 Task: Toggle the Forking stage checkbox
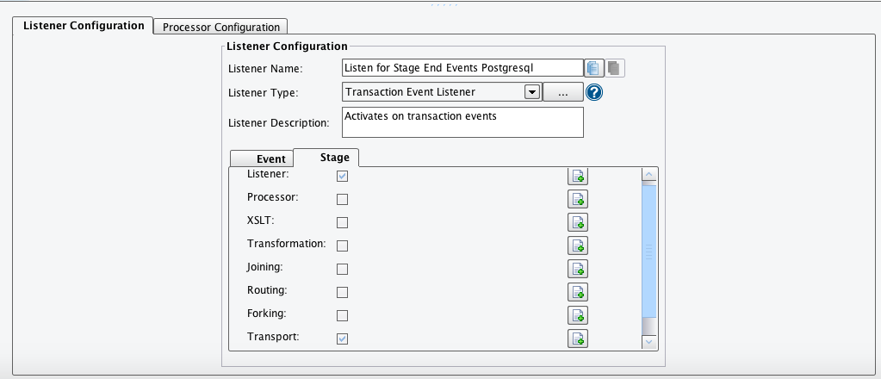[342, 315]
